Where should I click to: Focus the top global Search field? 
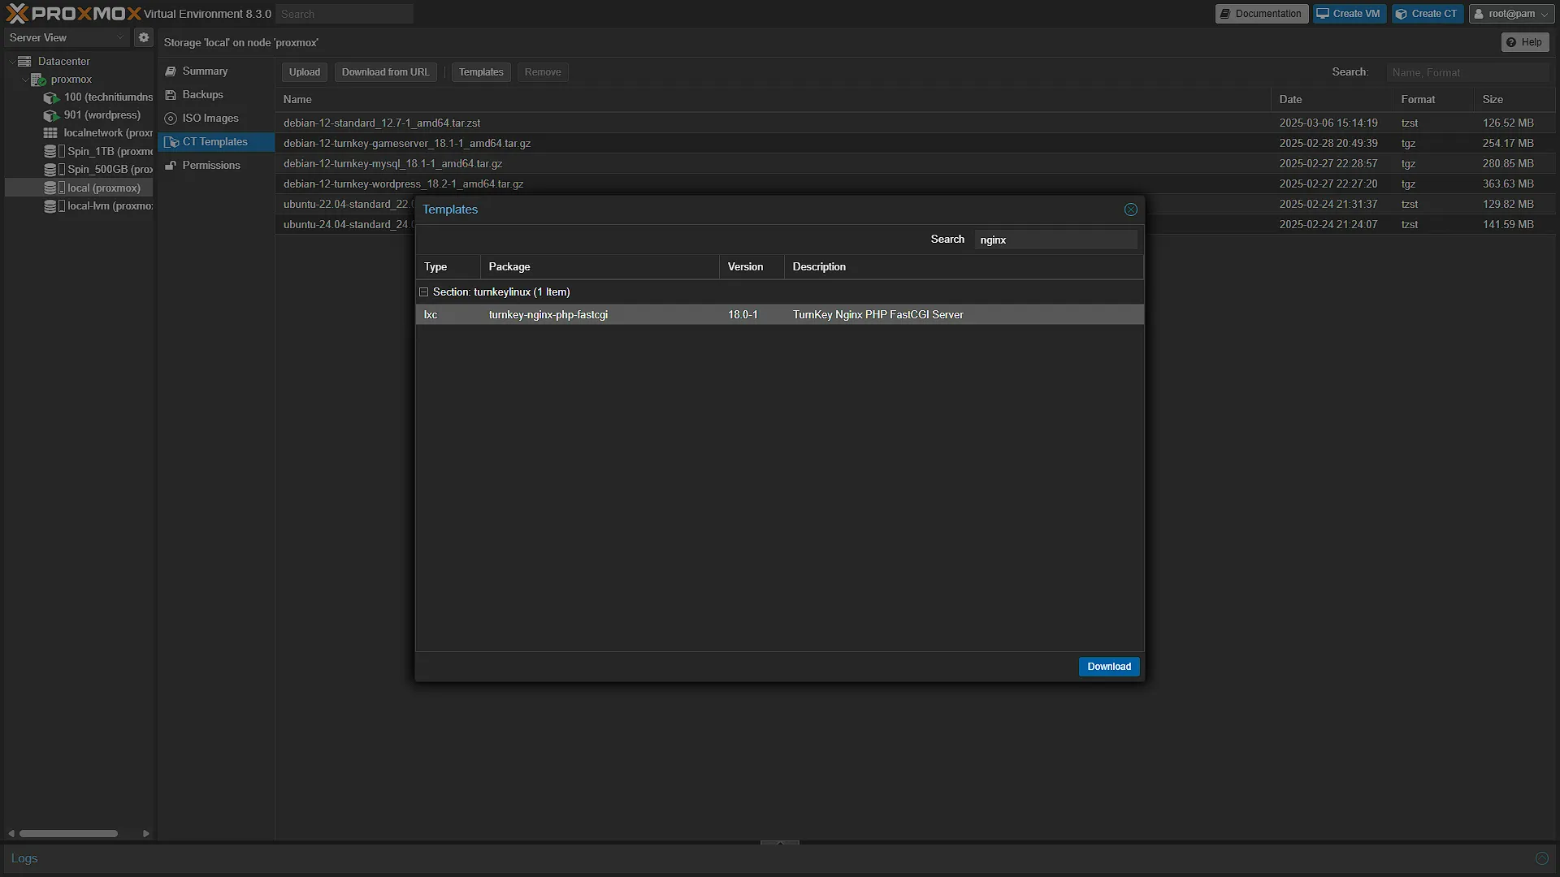tap(344, 14)
